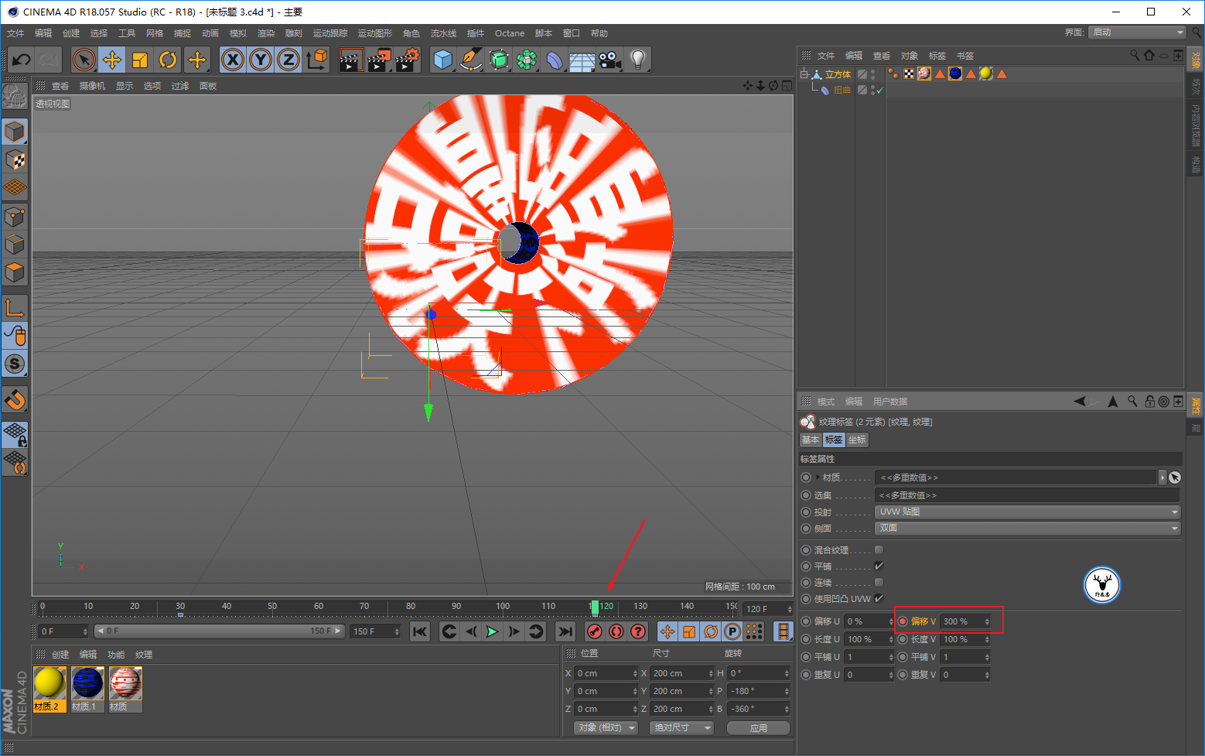This screenshot has width=1205, height=756.
Task: Open the 界面 启动 layout dropdown
Action: 1137,32
